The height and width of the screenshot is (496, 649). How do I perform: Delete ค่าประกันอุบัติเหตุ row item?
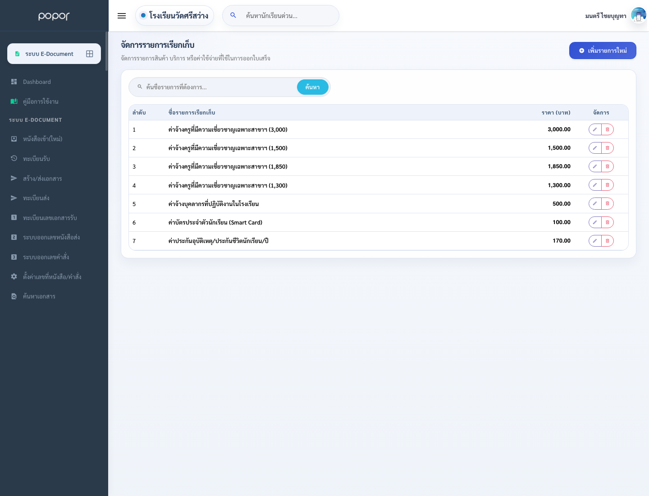point(608,241)
